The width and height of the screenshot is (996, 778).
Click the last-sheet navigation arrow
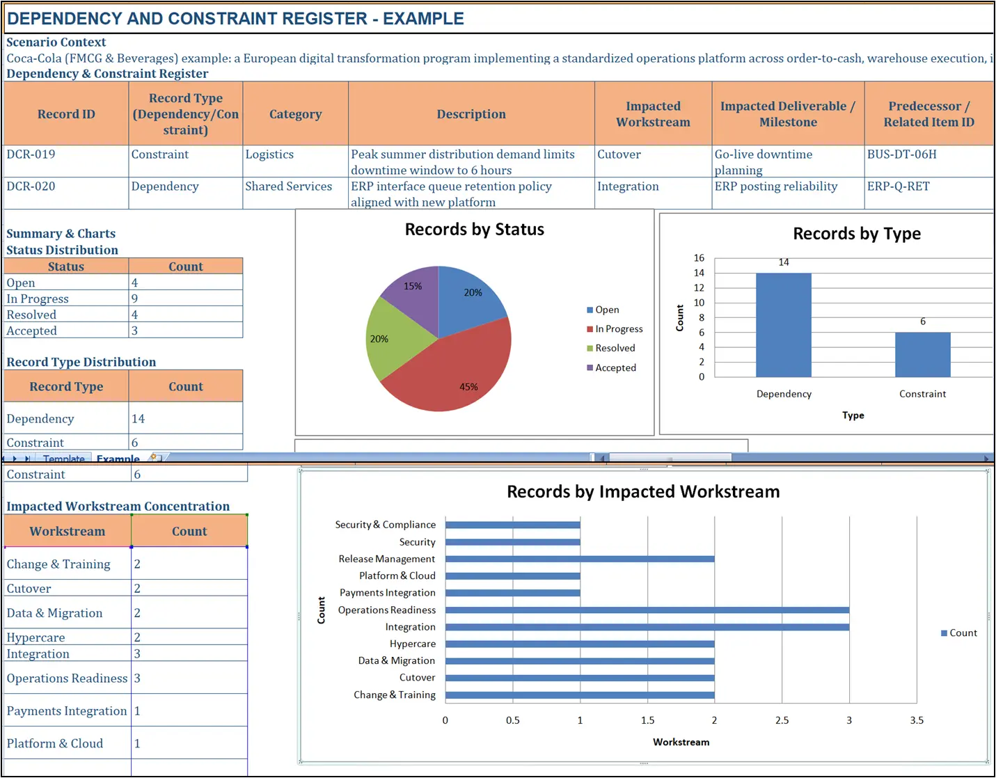point(27,459)
